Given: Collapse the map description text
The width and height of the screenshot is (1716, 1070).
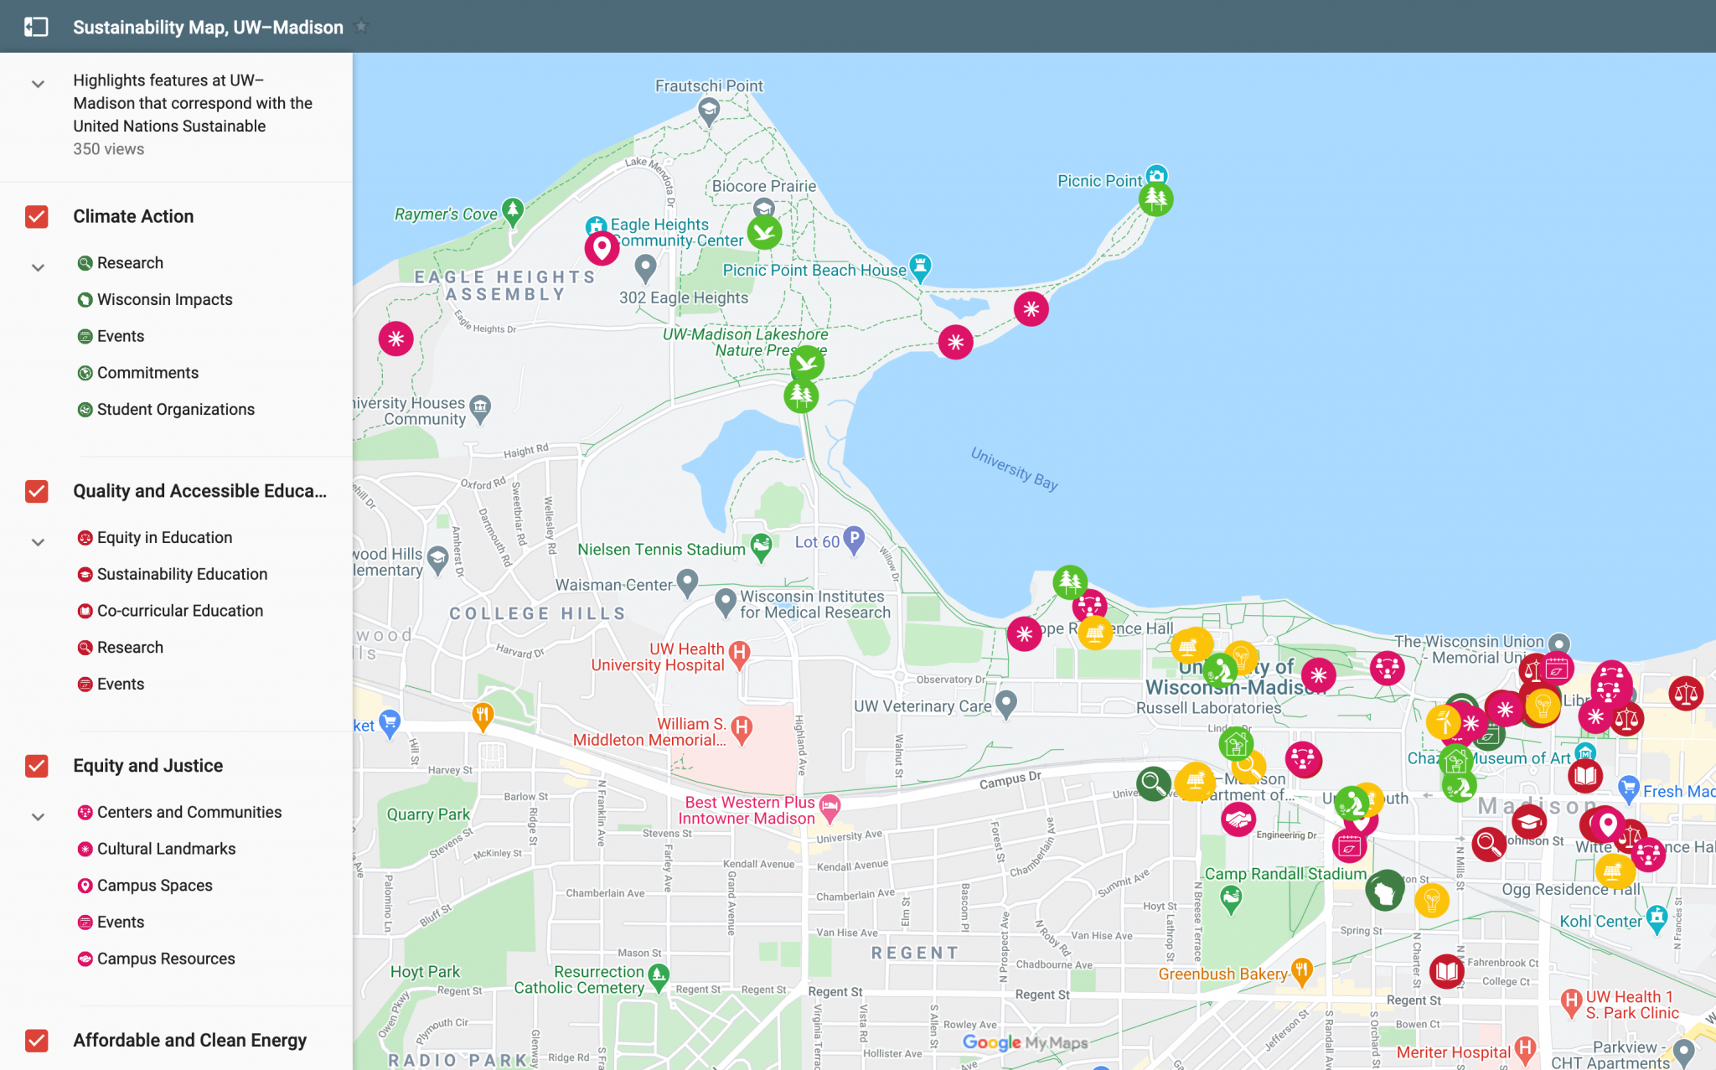Looking at the screenshot, I should pos(38,84).
